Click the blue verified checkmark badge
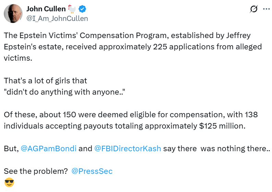 [83, 9]
